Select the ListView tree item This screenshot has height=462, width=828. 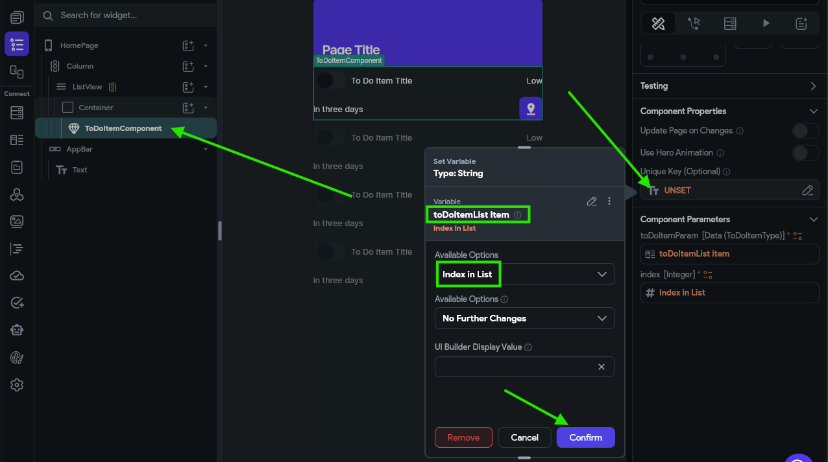click(126, 87)
